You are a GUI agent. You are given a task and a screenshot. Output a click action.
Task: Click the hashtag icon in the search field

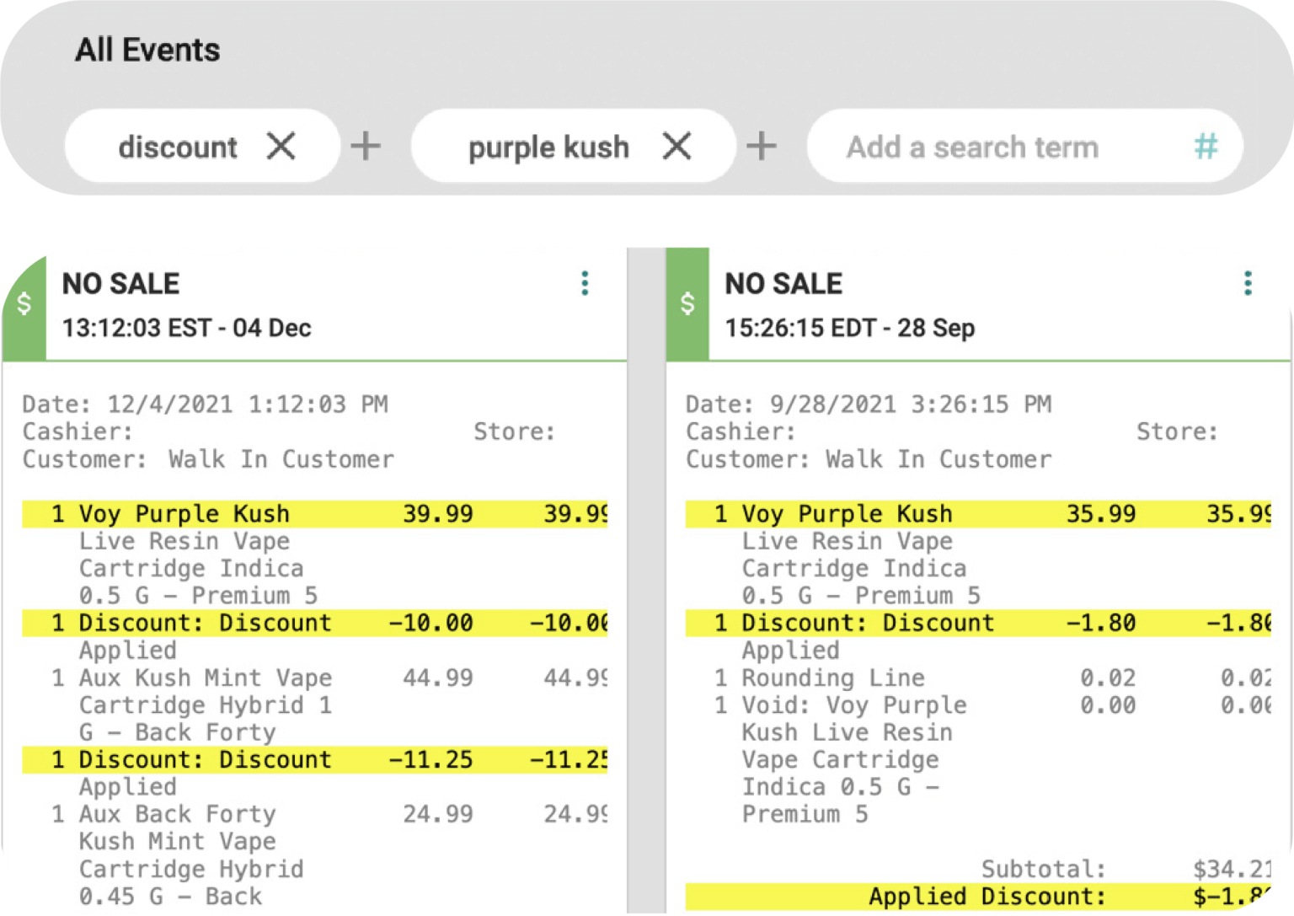click(x=1206, y=147)
